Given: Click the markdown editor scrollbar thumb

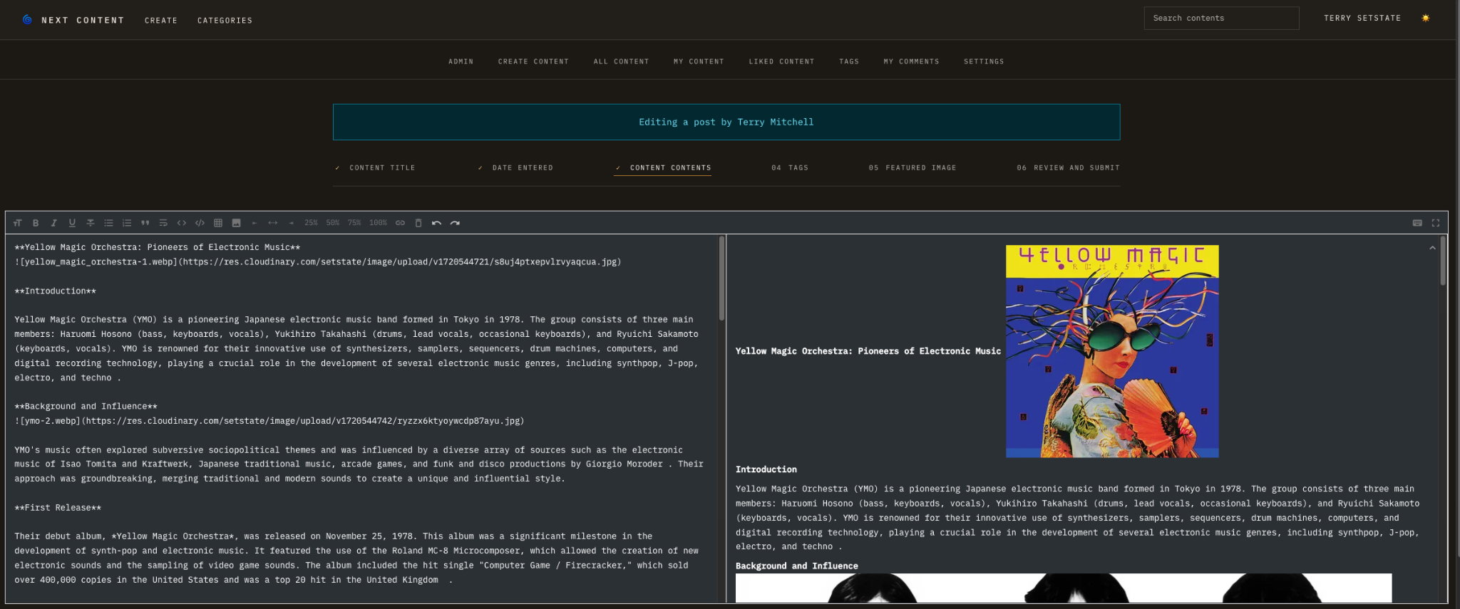Looking at the screenshot, I should [x=721, y=278].
